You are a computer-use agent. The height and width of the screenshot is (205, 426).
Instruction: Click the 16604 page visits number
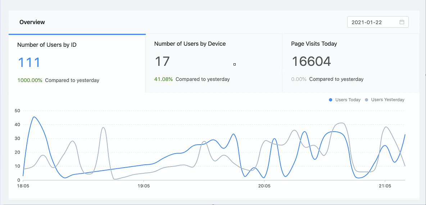311,61
